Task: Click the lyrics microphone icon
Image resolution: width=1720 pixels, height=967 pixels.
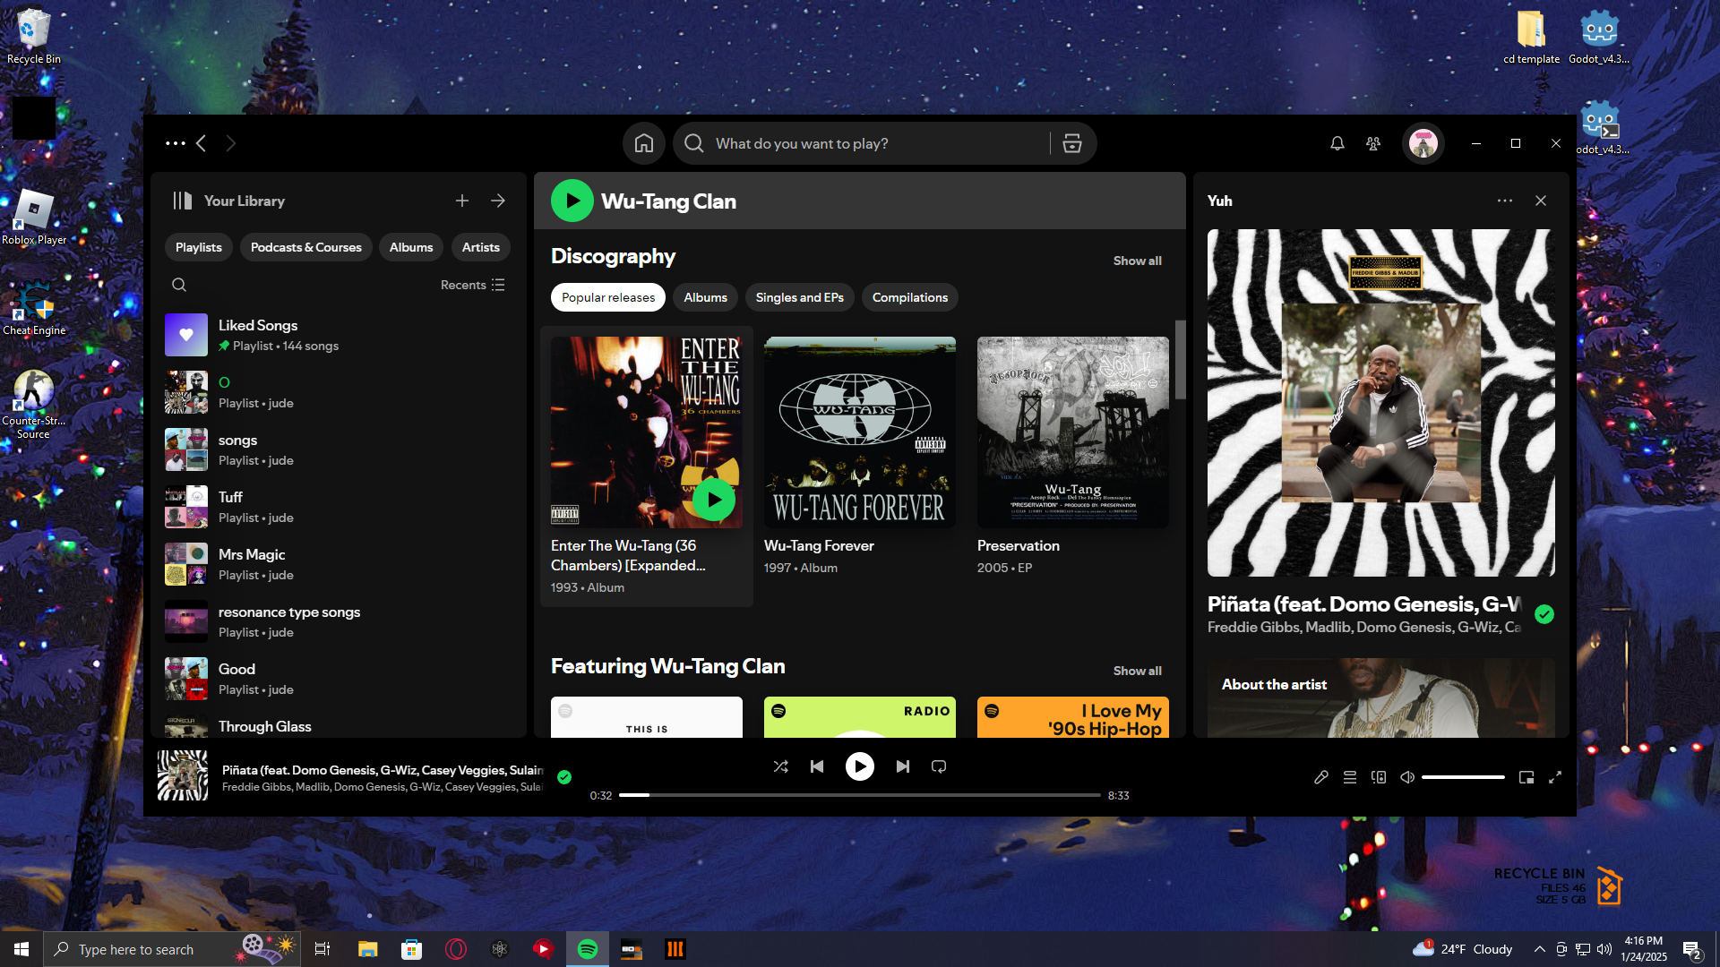Action: coord(1320,777)
